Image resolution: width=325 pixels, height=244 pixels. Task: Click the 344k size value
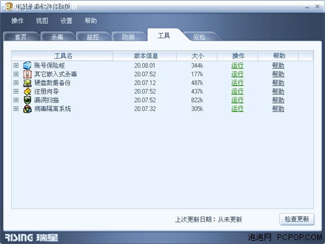click(x=197, y=66)
